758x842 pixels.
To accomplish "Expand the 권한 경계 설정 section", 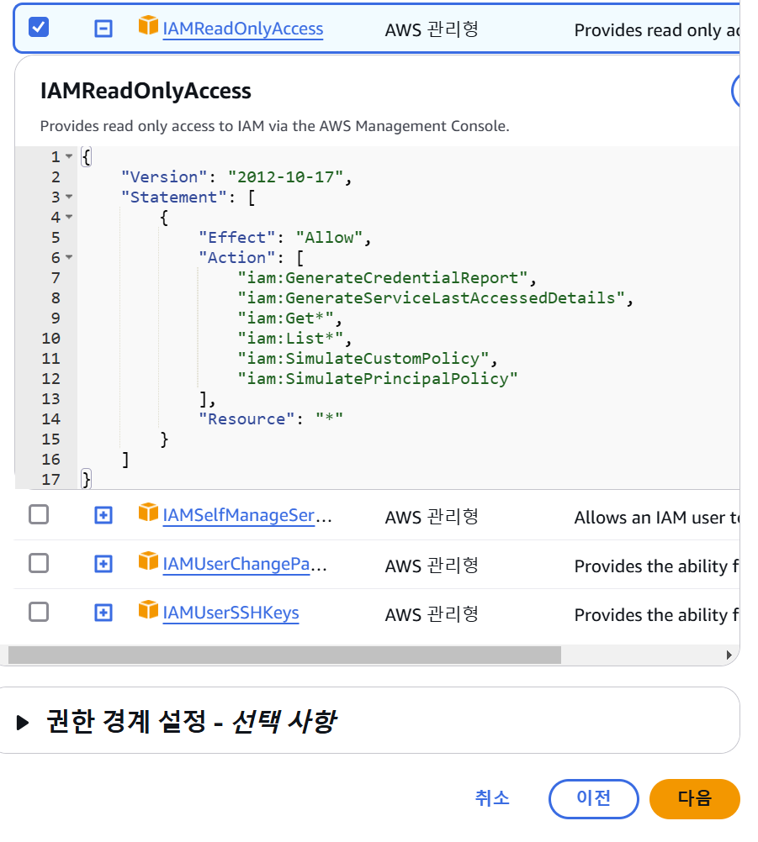I will (x=23, y=722).
